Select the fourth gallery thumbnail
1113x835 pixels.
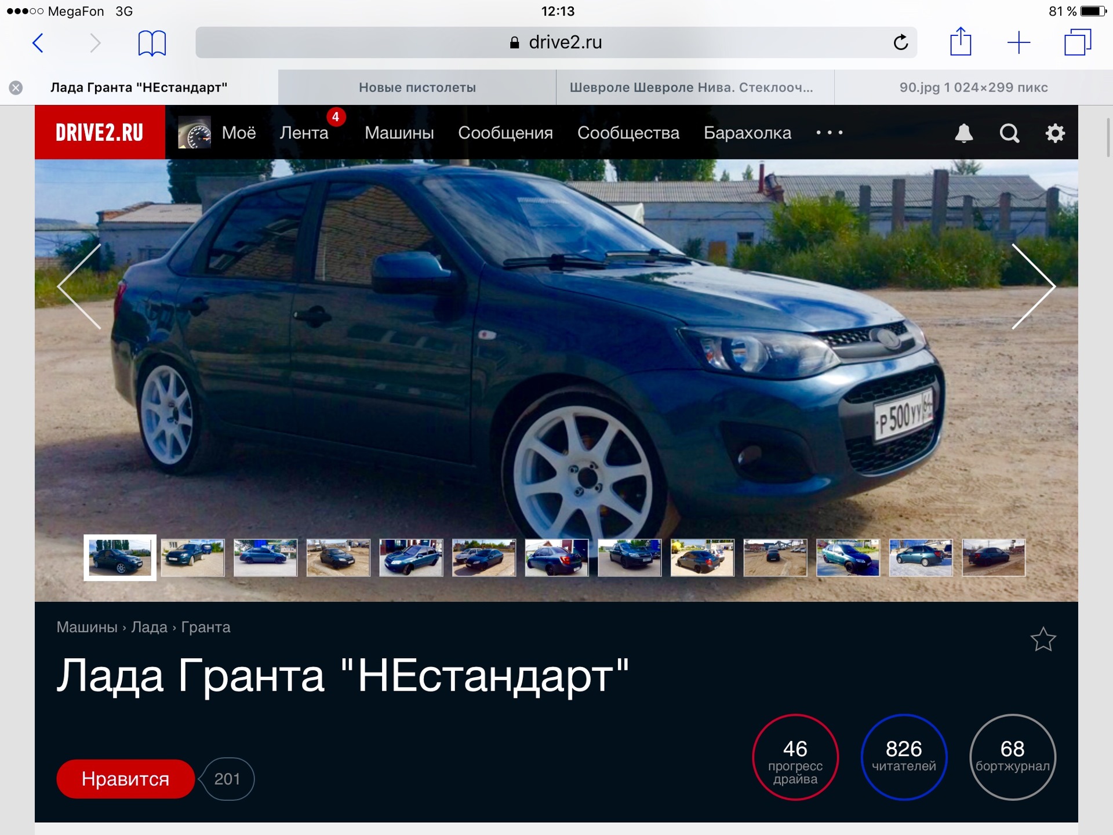pyautogui.click(x=338, y=557)
